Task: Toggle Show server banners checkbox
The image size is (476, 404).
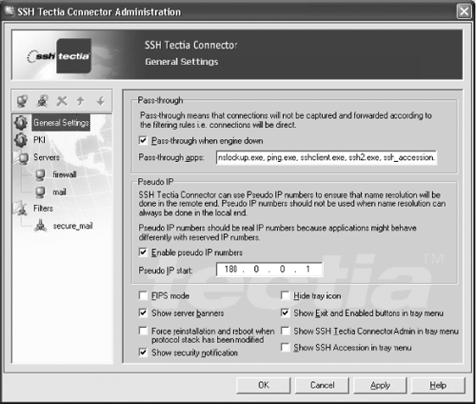Action: (x=143, y=312)
